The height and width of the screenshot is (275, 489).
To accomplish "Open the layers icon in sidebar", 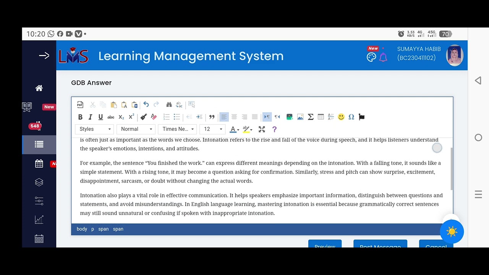I will (x=39, y=183).
